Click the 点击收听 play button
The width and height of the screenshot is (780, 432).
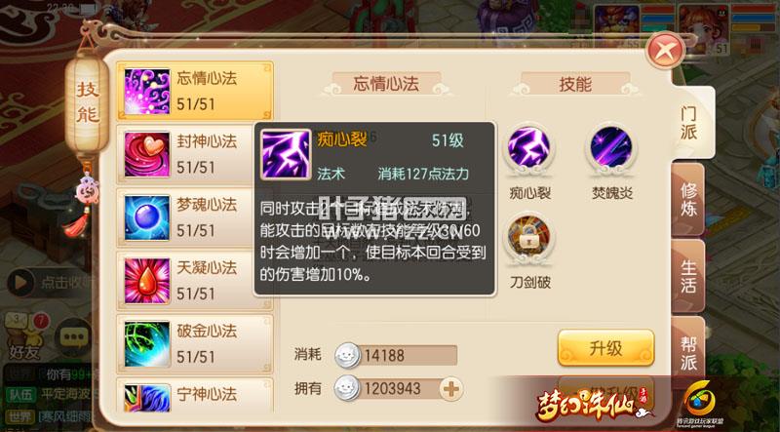(20, 283)
